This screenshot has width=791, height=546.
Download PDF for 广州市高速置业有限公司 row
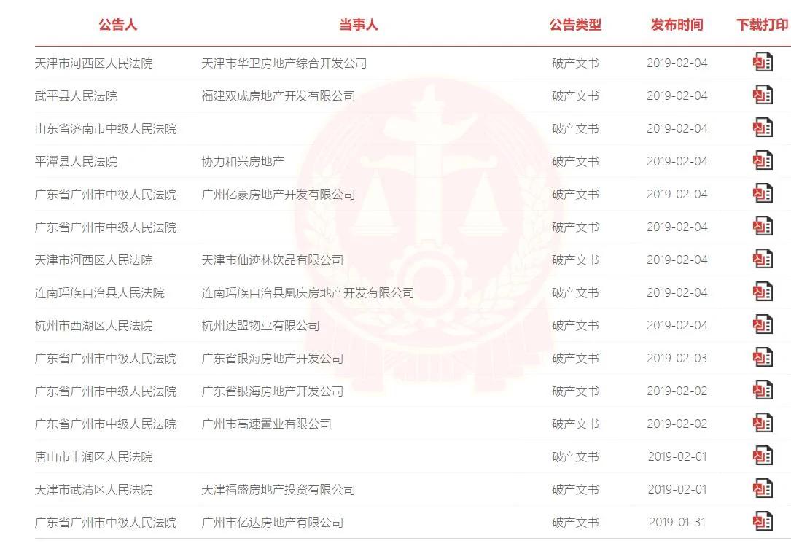[763, 423]
